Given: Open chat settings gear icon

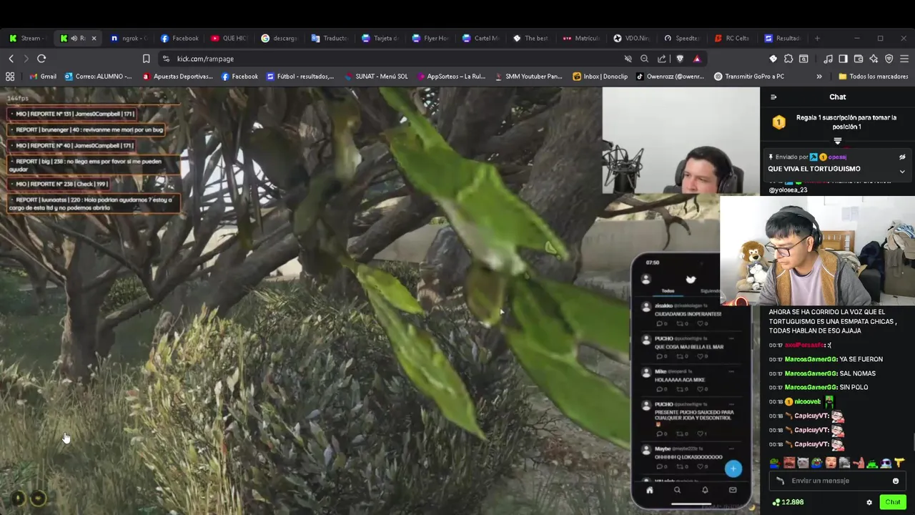Looking at the screenshot, I should [869, 502].
